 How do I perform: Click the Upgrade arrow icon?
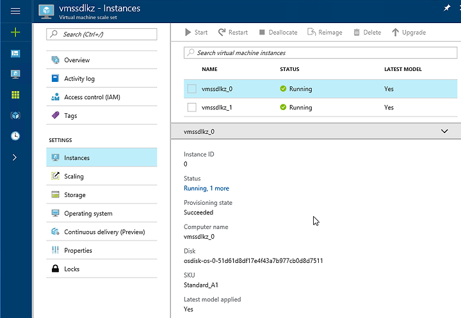(396, 32)
